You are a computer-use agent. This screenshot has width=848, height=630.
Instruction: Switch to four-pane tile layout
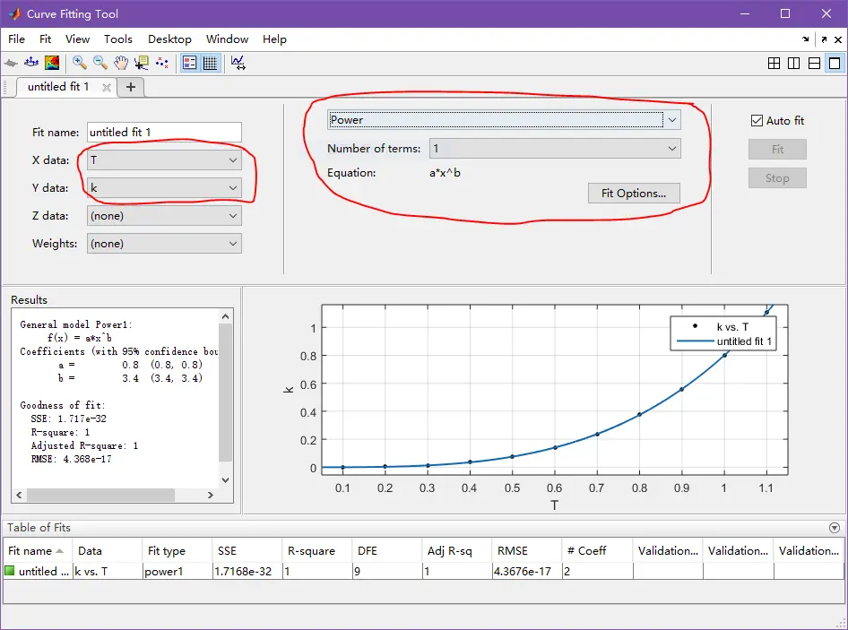(774, 64)
